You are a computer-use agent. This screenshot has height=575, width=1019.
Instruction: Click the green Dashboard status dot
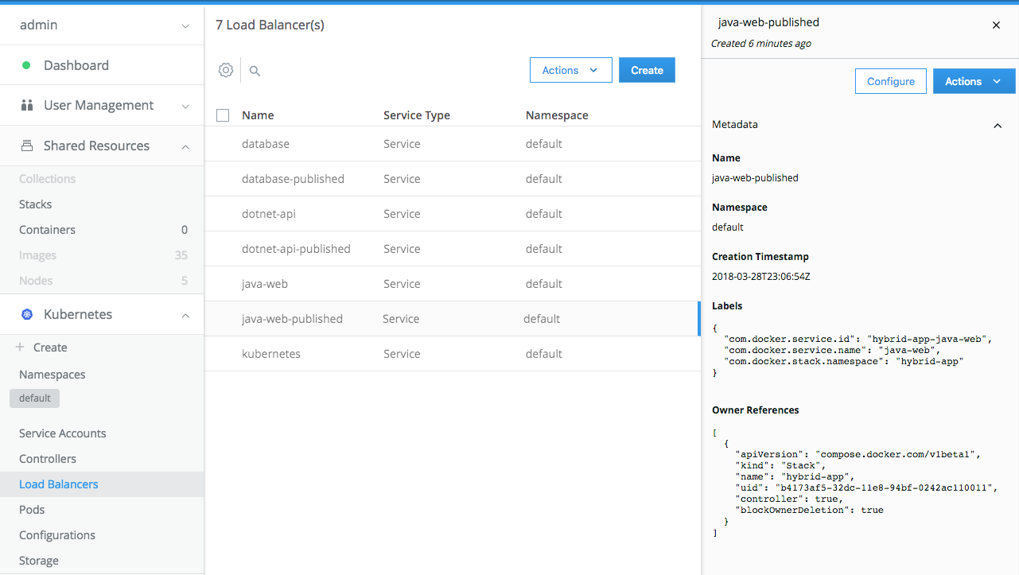click(x=26, y=65)
